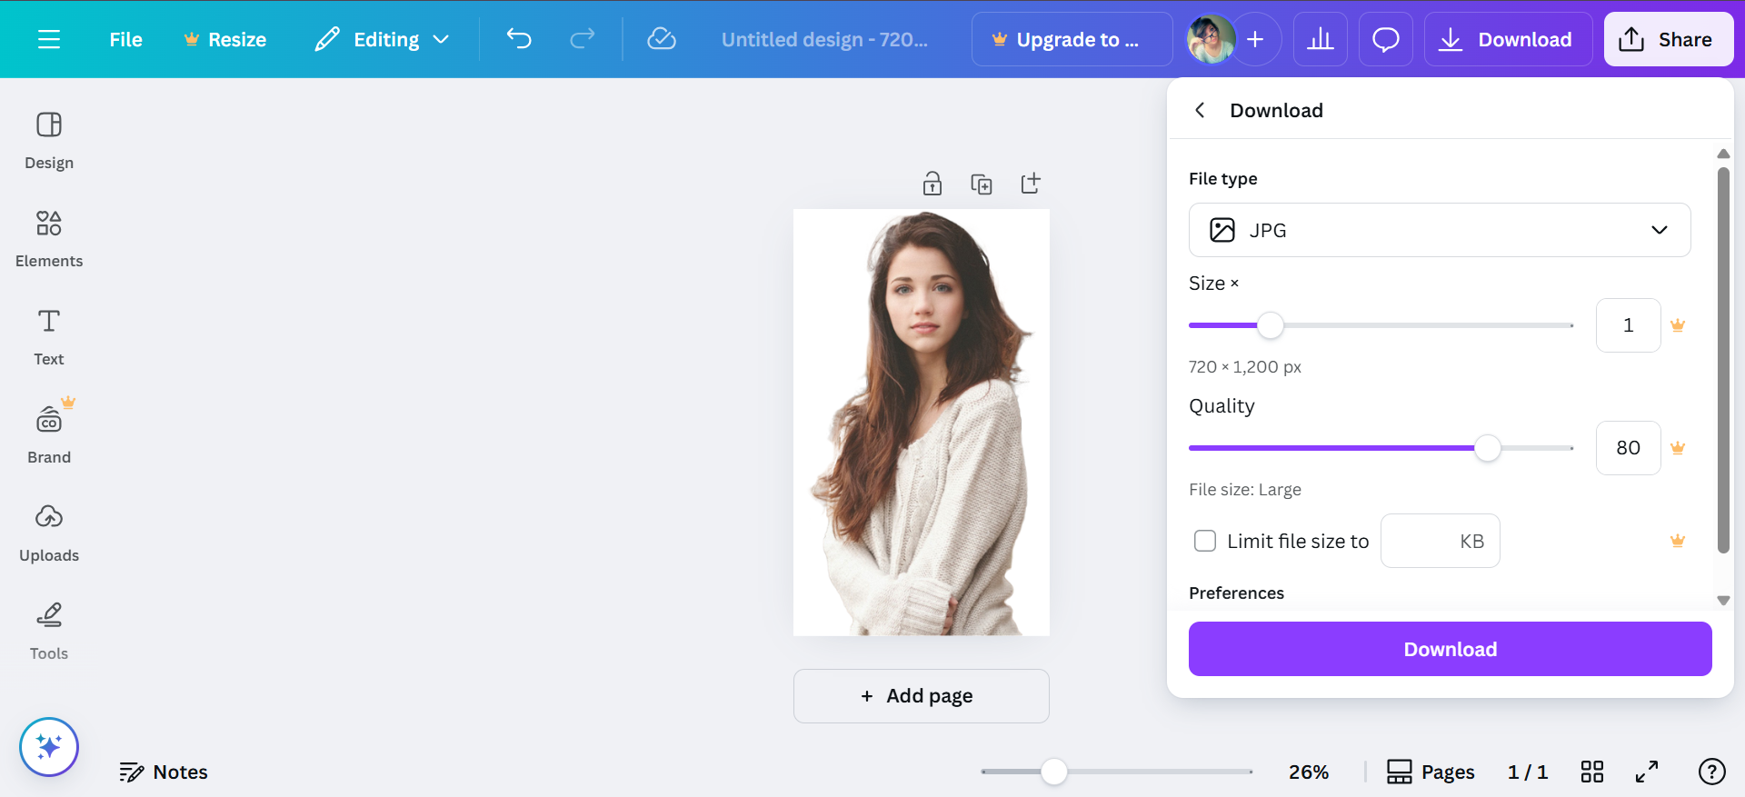Open the comments speech bubble
Image resolution: width=1745 pixels, height=797 pixels.
1385,39
